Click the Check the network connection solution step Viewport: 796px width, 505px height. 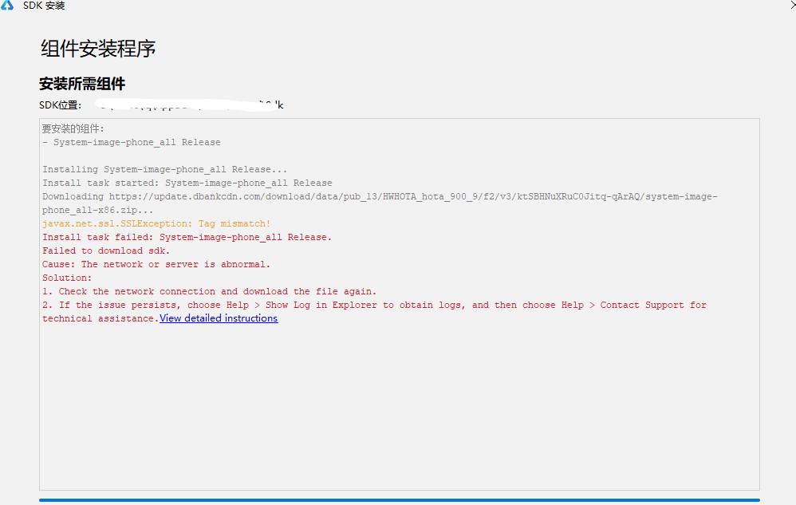pos(209,291)
